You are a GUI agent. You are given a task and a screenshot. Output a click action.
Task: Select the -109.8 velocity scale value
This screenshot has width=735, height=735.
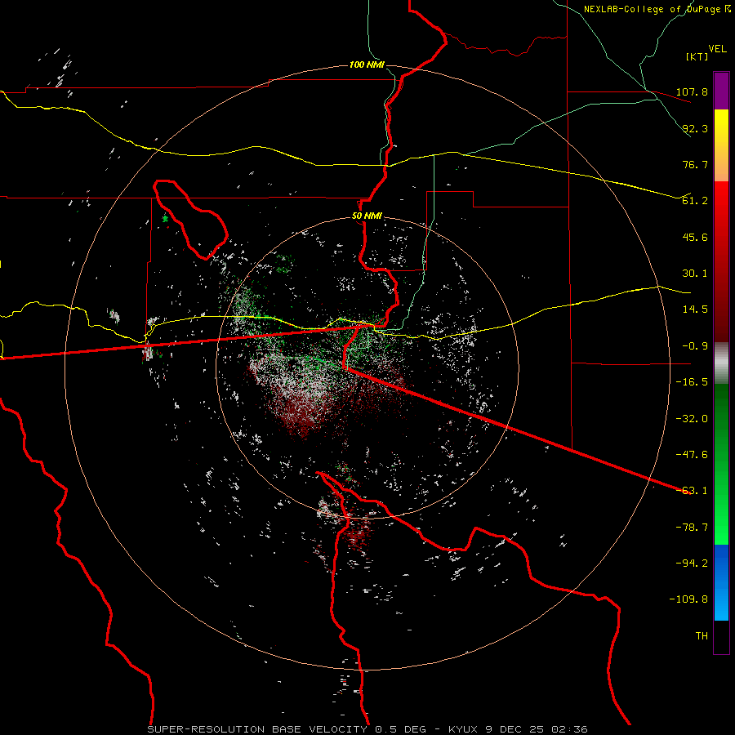tap(688, 599)
